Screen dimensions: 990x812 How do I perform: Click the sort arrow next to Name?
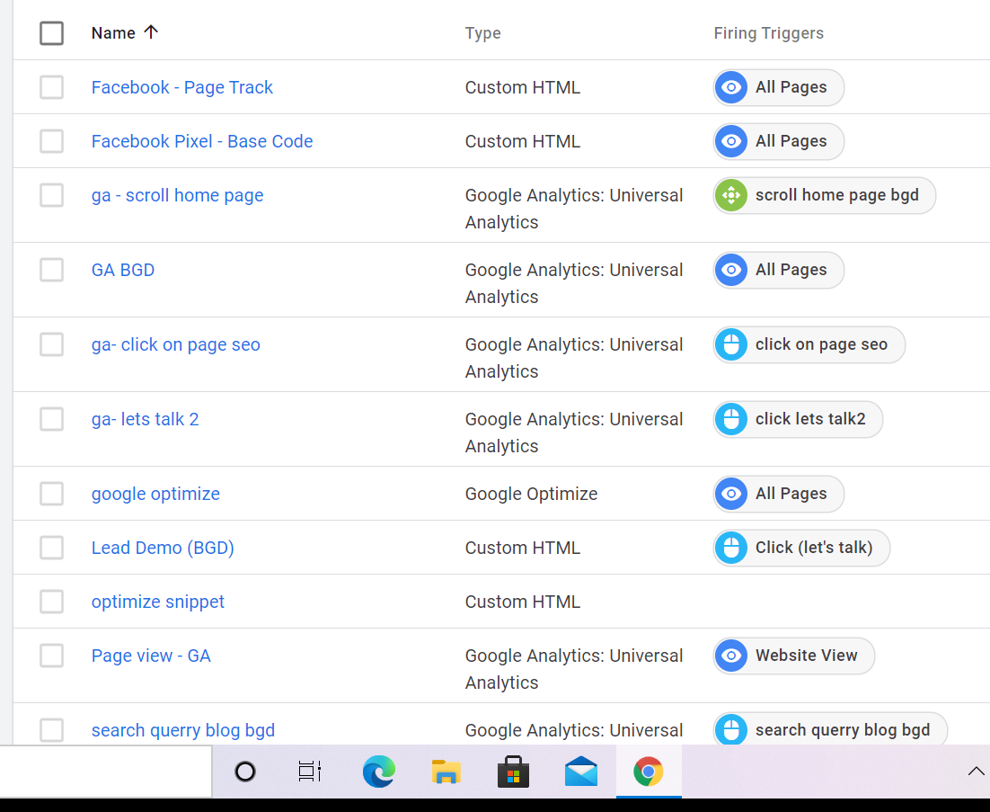[x=150, y=31]
